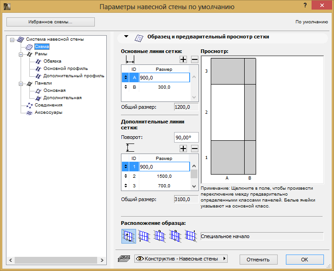Remove a main grid line

(194, 59)
